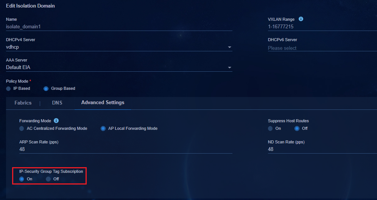Switch to the Fabrics tab

pos(23,103)
